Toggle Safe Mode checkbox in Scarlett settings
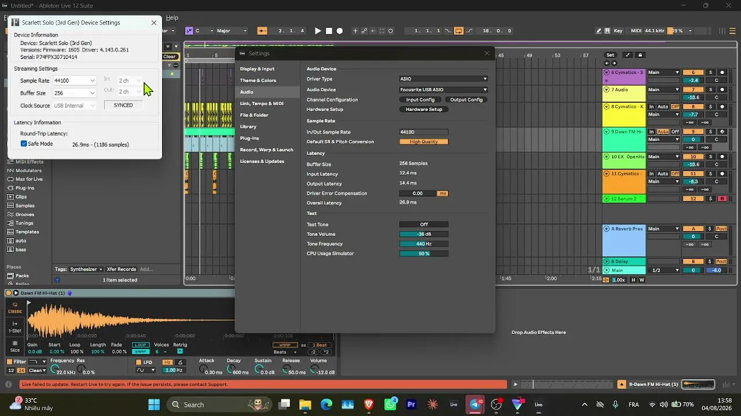Viewport: 741px width, 416px height. coord(24,143)
